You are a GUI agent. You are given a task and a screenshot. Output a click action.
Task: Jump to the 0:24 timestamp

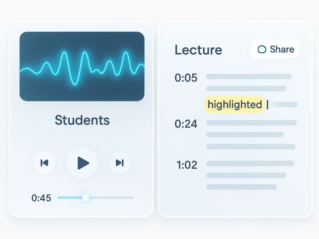186,123
